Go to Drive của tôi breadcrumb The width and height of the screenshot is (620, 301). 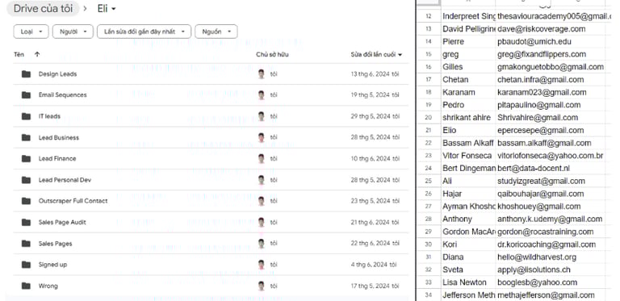(43, 9)
